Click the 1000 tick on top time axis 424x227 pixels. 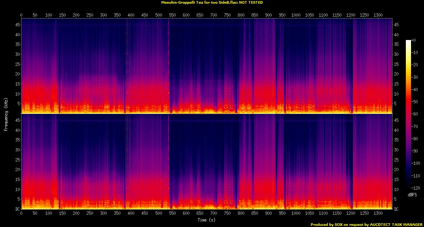point(296,15)
